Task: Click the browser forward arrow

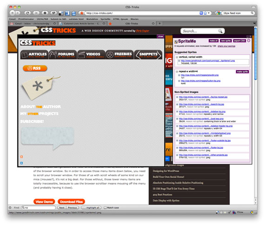Action: click(18, 13)
